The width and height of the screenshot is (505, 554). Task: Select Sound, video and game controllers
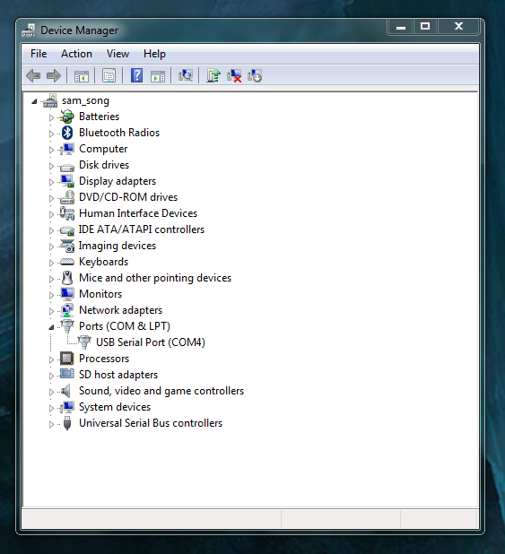point(161,391)
